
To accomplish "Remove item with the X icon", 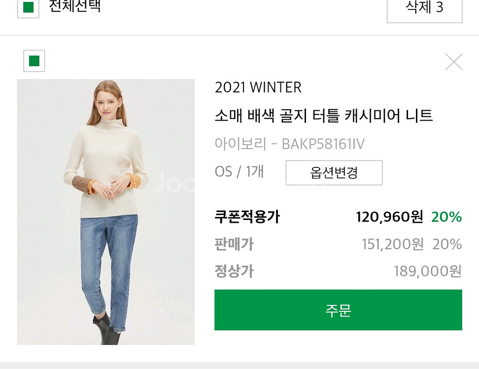I will [454, 62].
